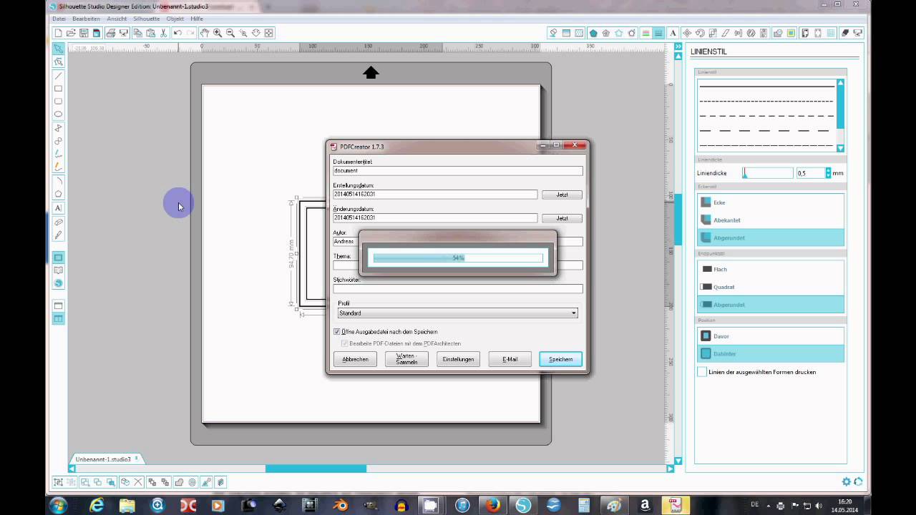Click the Fit to Window icon
This screenshot has height=515, width=916.
(x=269, y=33)
